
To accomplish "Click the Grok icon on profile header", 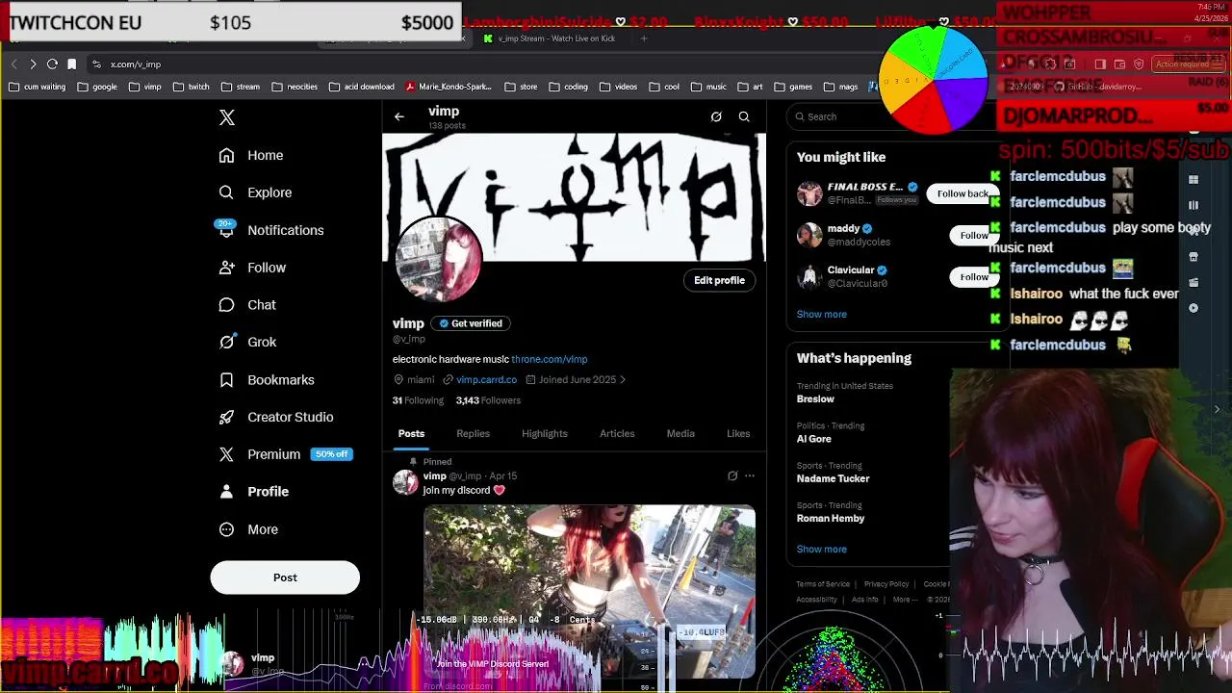I will [x=716, y=116].
